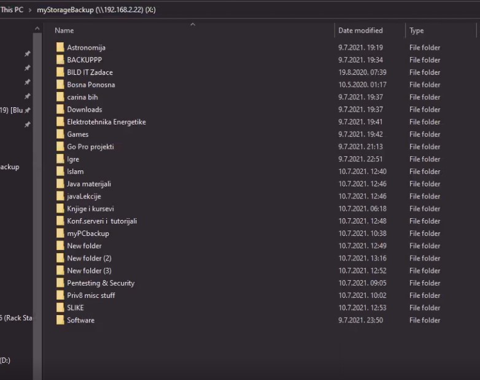Click the BACKUPPP folder icon
The width and height of the screenshot is (480, 380).
point(60,60)
